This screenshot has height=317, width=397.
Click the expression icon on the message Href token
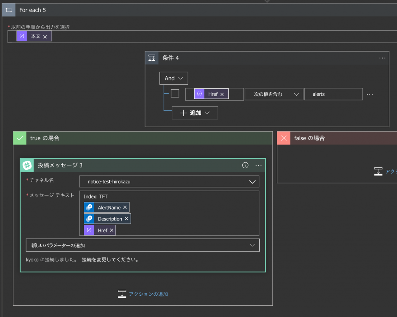pyautogui.click(x=89, y=230)
